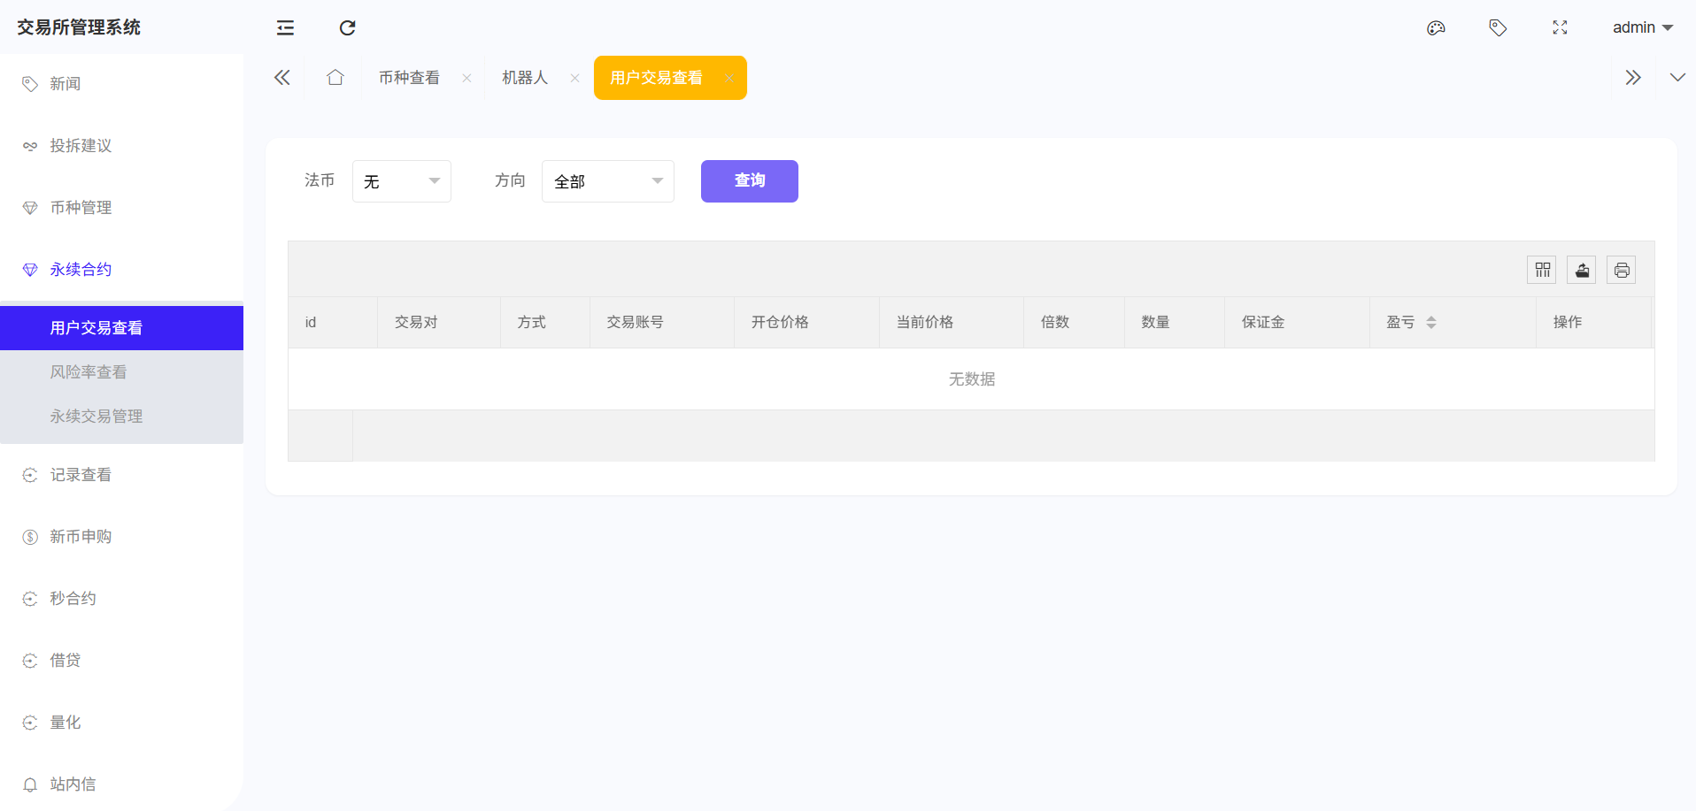Export the table data icon
This screenshot has height=811, width=1696.
[x=1582, y=270]
